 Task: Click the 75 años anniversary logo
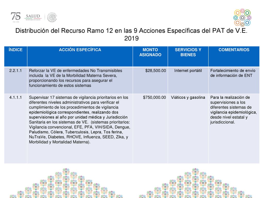tap(16, 17)
